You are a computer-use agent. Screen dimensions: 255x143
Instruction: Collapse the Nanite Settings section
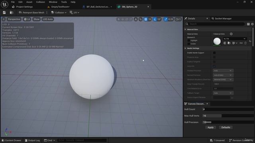coord(185,48)
